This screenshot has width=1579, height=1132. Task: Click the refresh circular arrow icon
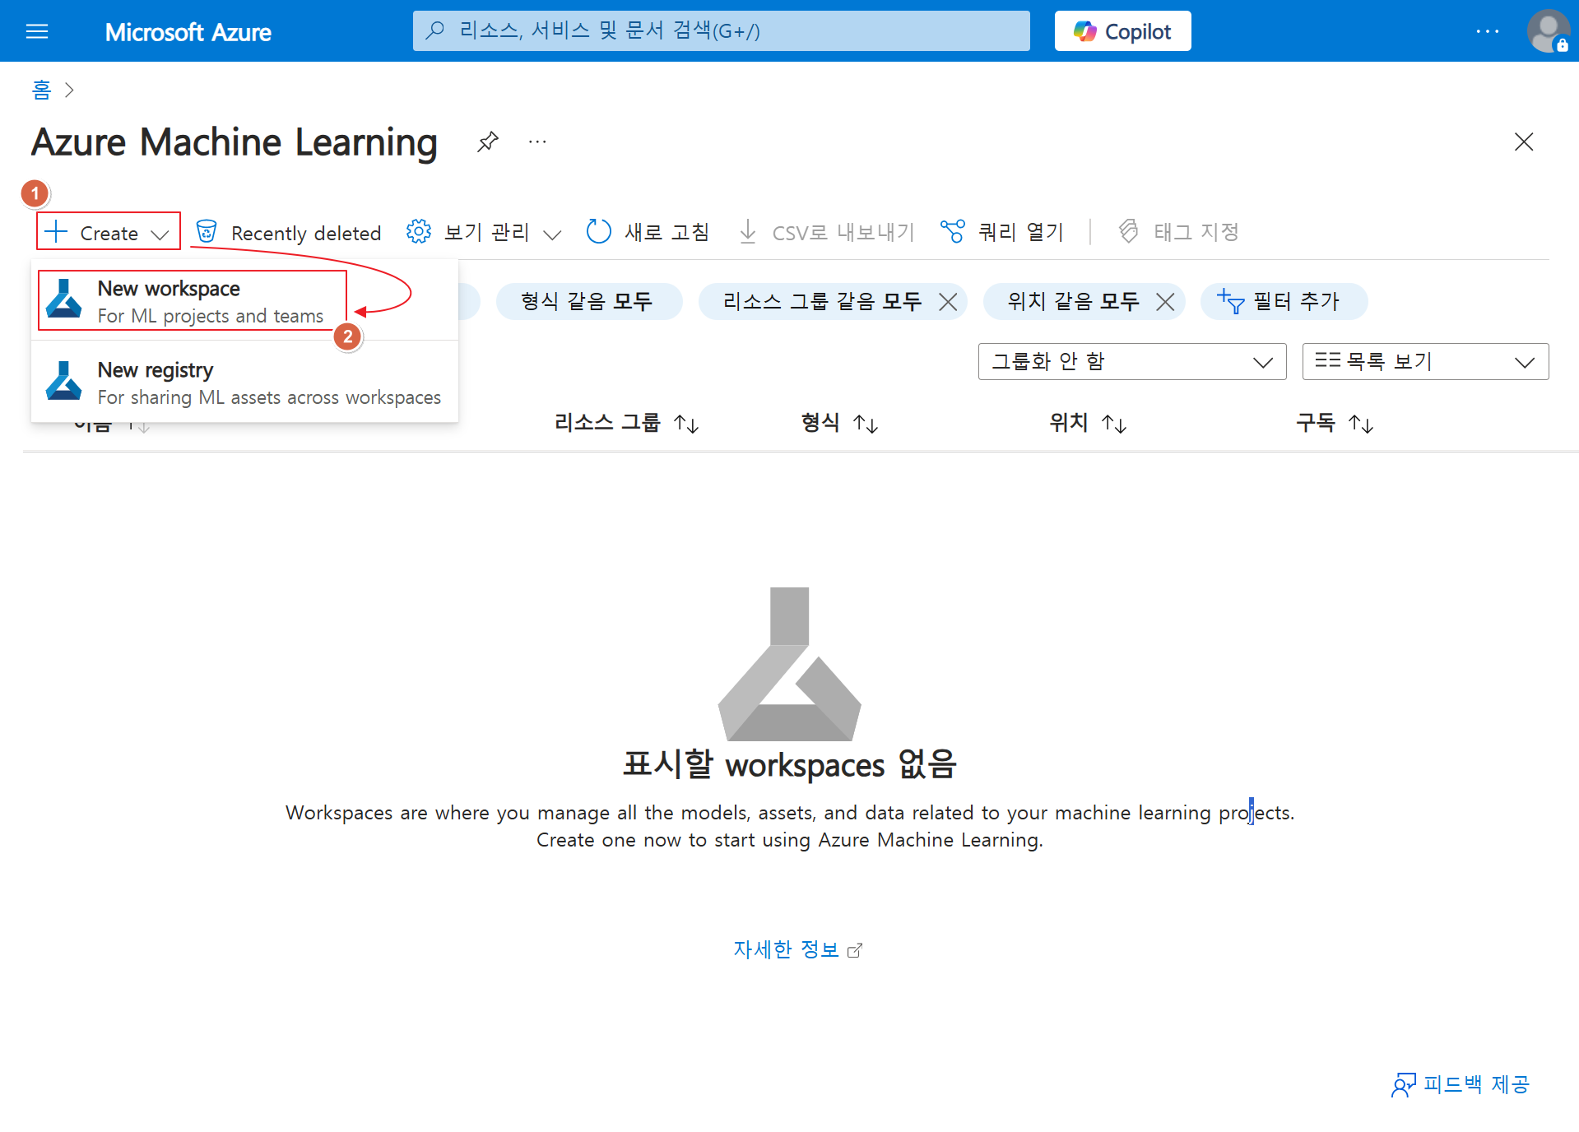[598, 232]
